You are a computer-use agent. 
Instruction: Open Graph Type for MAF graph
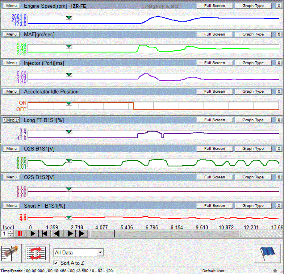[x=253, y=34]
